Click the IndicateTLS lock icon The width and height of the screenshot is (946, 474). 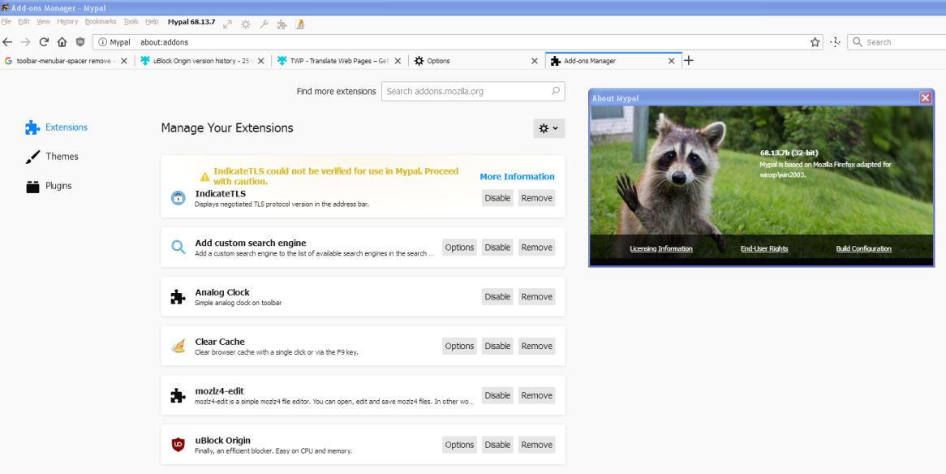click(178, 197)
